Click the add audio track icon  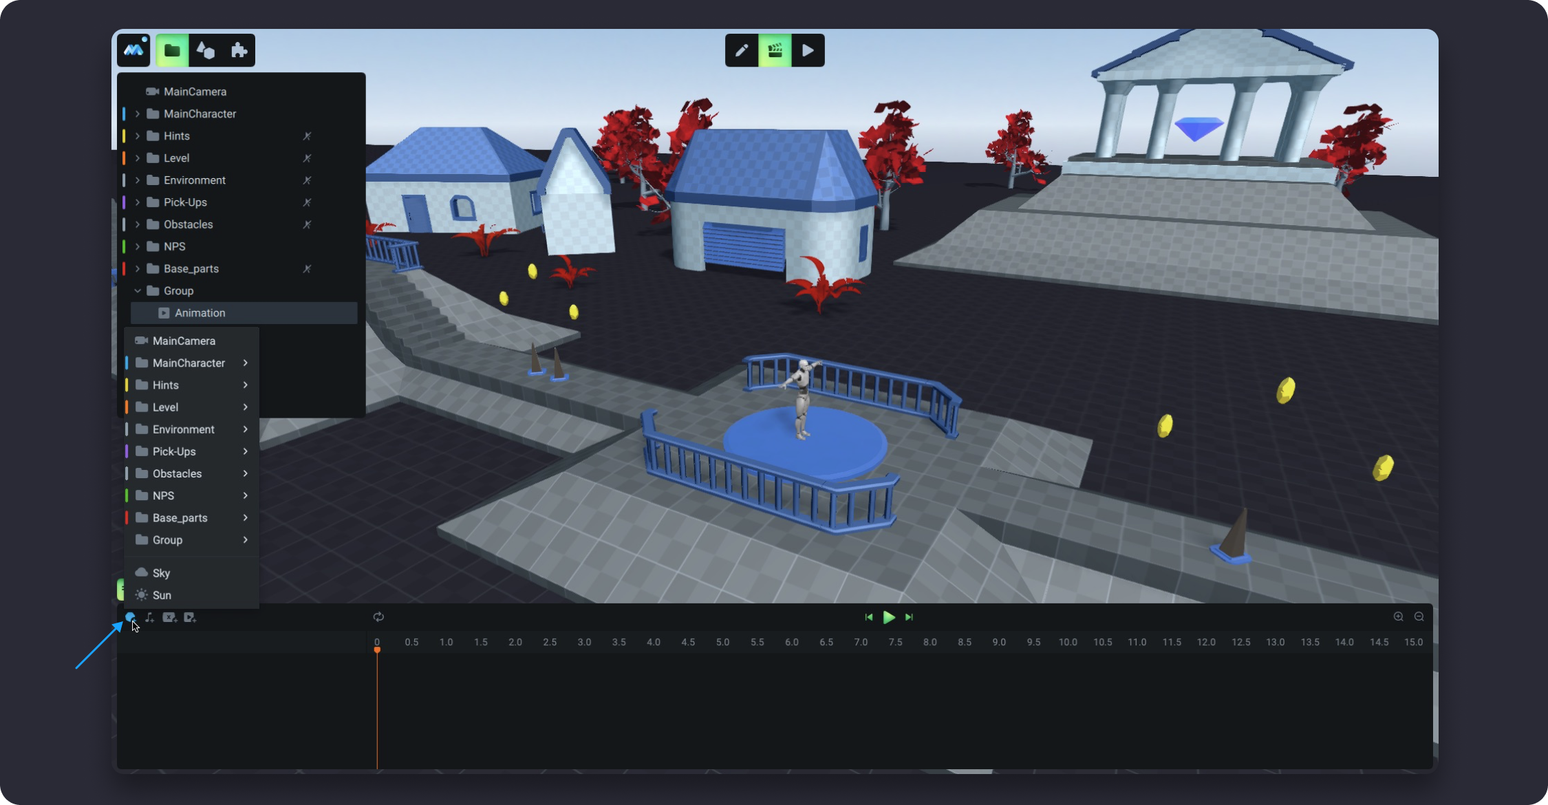pyautogui.click(x=149, y=617)
